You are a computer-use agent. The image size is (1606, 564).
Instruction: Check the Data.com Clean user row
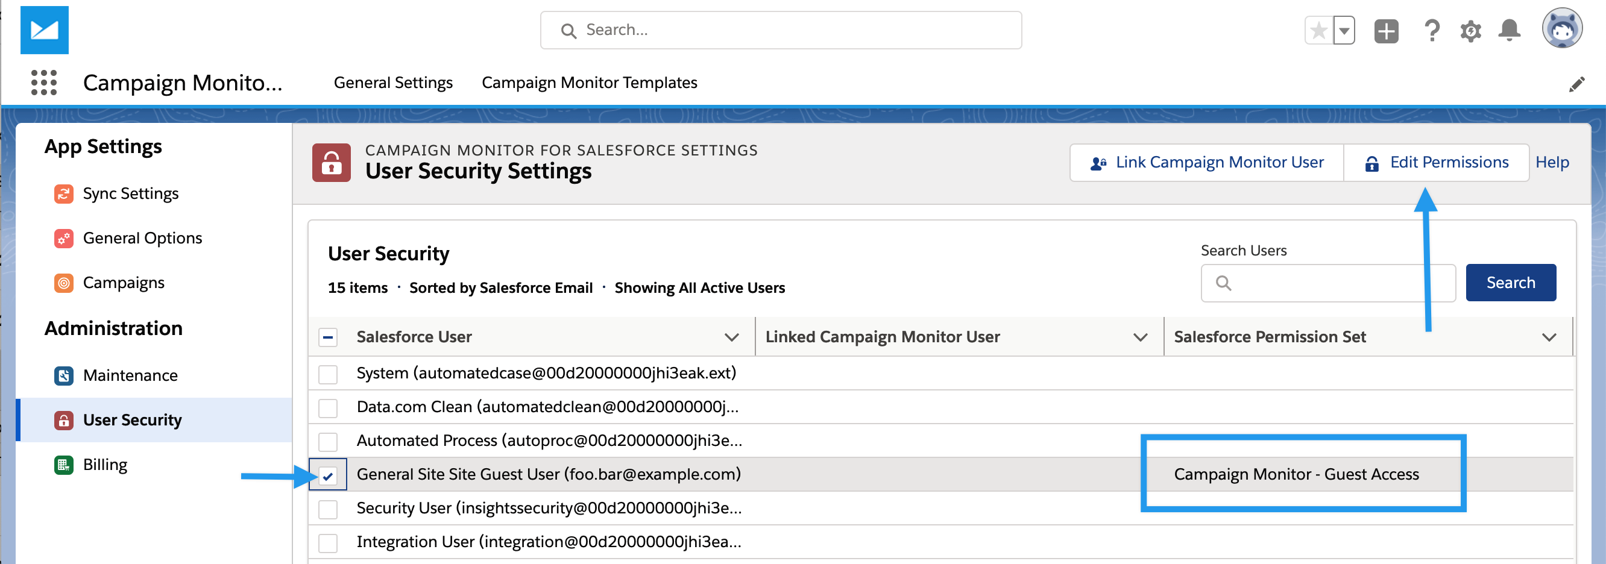pyautogui.click(x=328, y=408)
